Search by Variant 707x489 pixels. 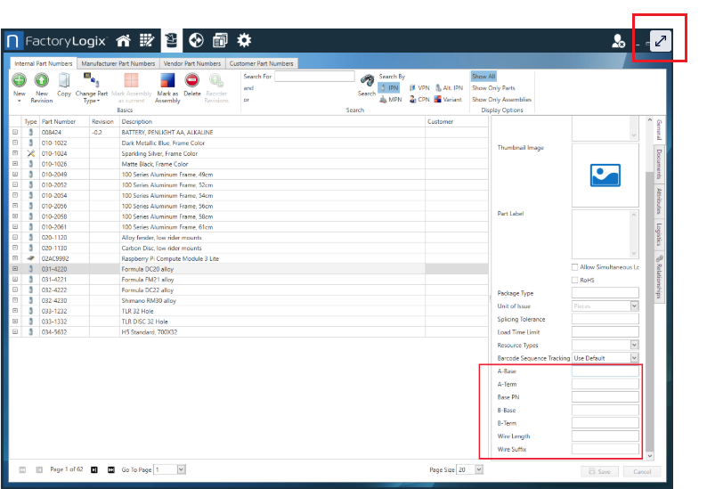[x=448, y=99]
